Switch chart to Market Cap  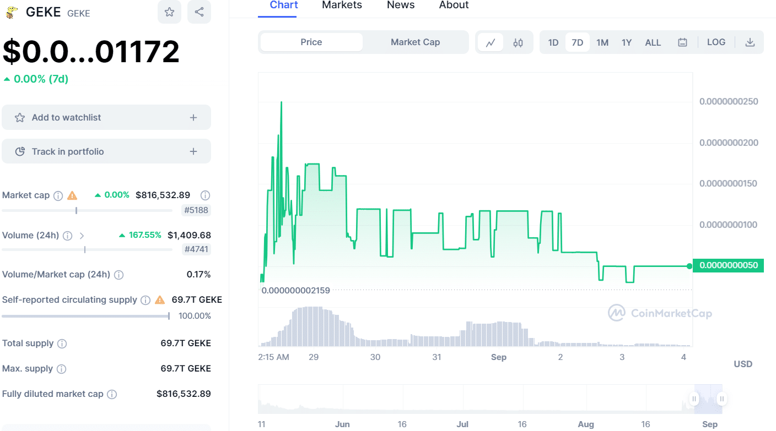click(415, 42)
